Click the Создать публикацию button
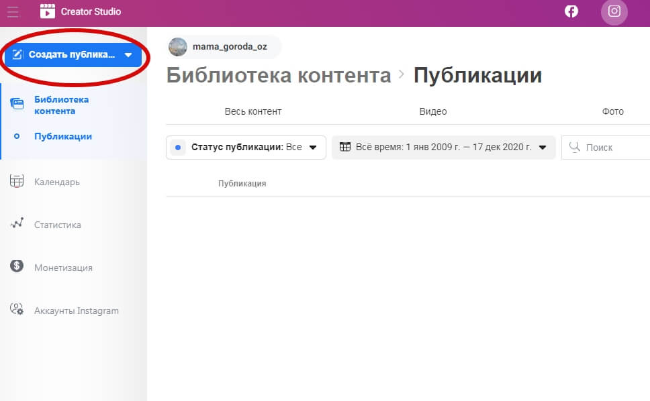Viewport: 650px width, 401px height. [73, 54]
